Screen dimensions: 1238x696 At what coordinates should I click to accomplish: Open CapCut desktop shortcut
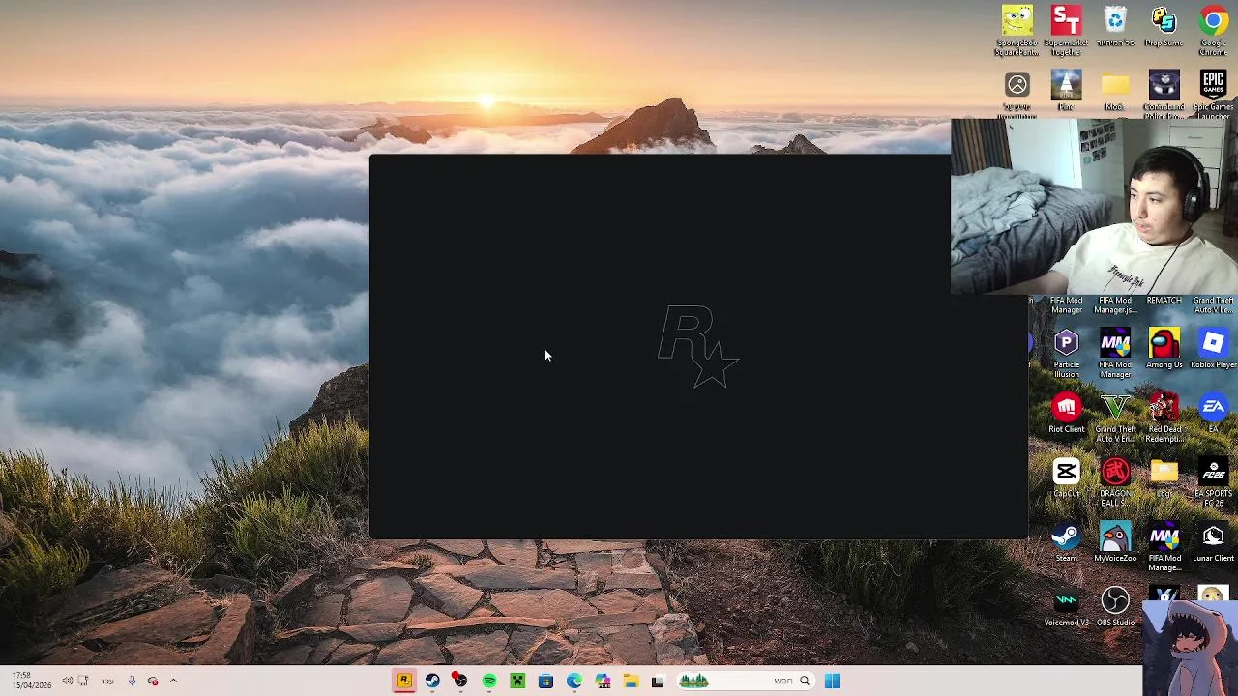(x=1066, y=478)
